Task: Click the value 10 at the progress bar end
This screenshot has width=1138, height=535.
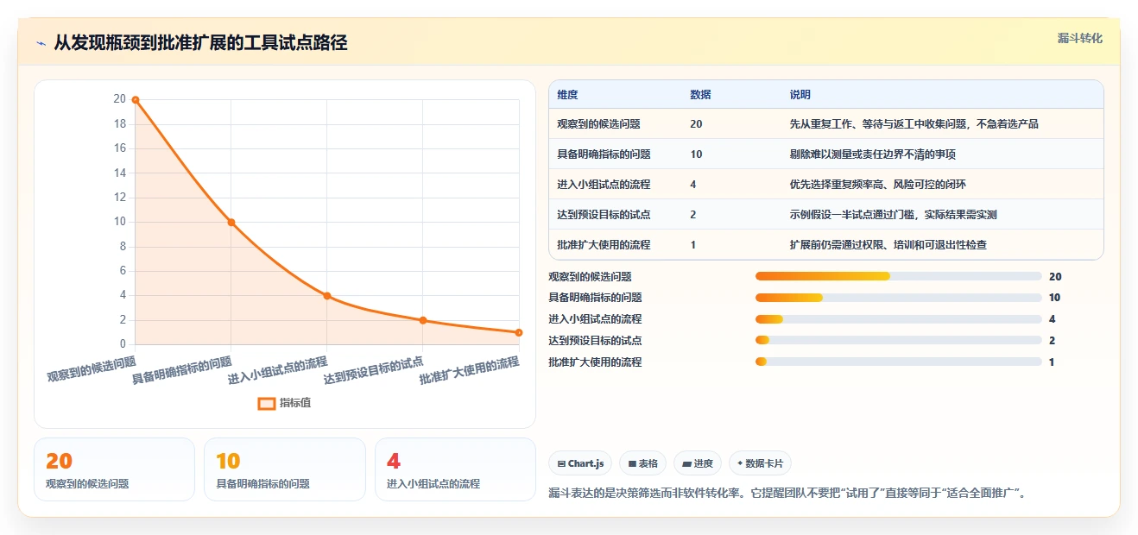Action: [1055, 298]
